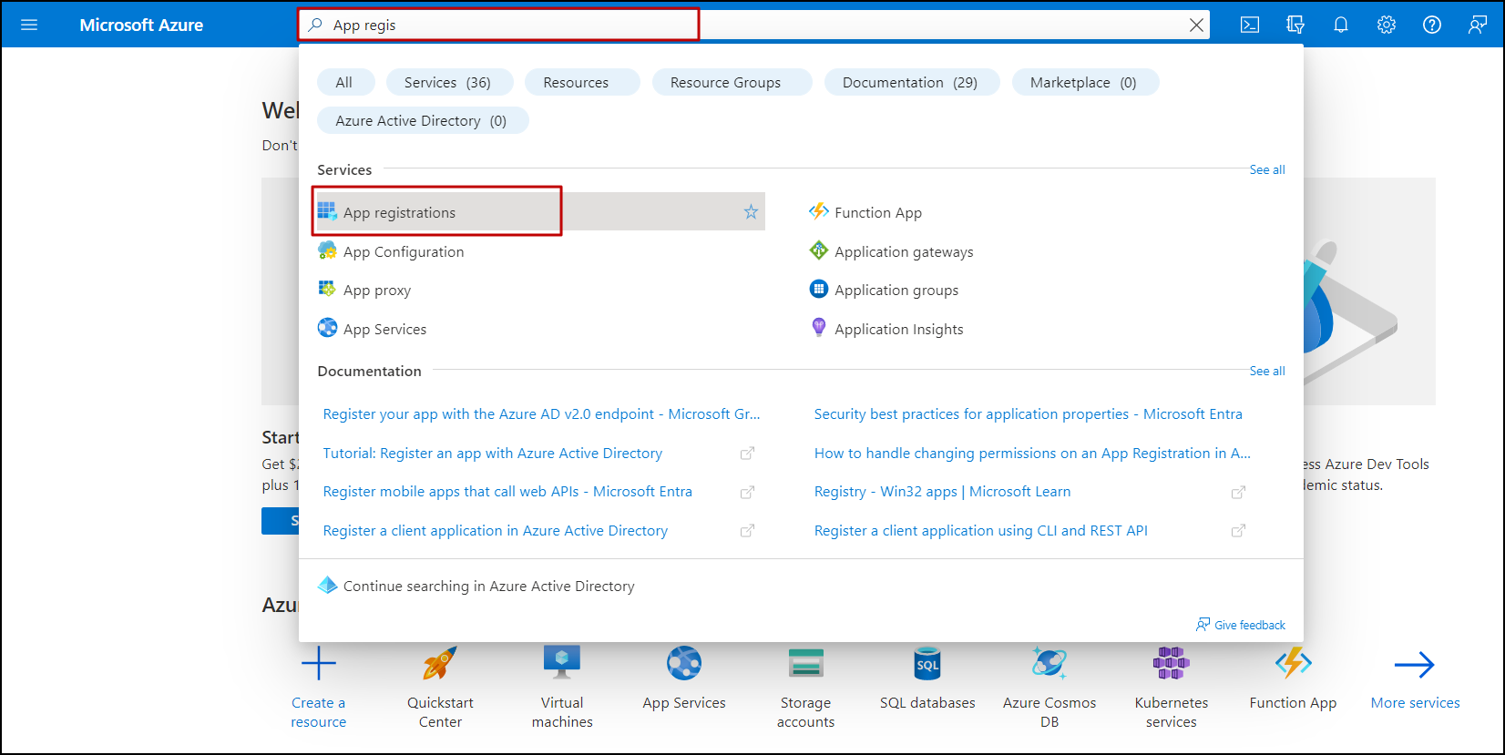Open Function App shortcut in bottom row
Viewport: 1505px width, 755px height.
point(1294,678)
